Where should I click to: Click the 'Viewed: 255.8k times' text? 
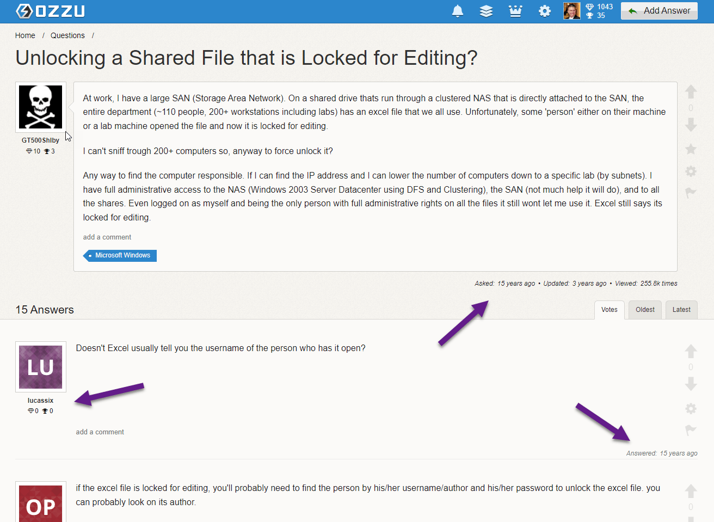(x=646, y=284)
